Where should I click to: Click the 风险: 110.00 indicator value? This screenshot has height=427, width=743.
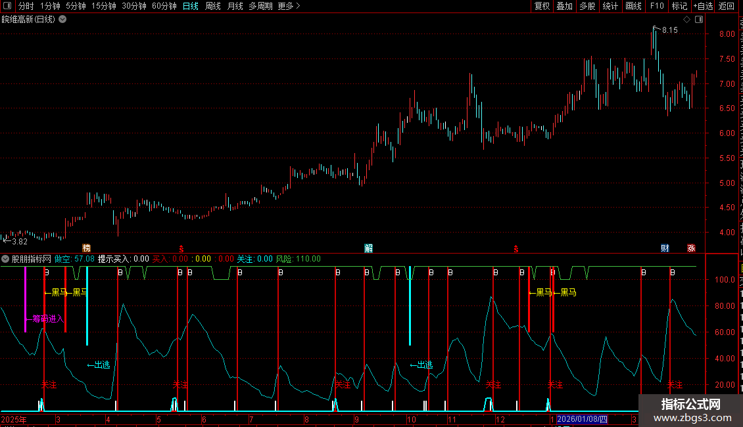pyautogui.click(x=299, y=259)
